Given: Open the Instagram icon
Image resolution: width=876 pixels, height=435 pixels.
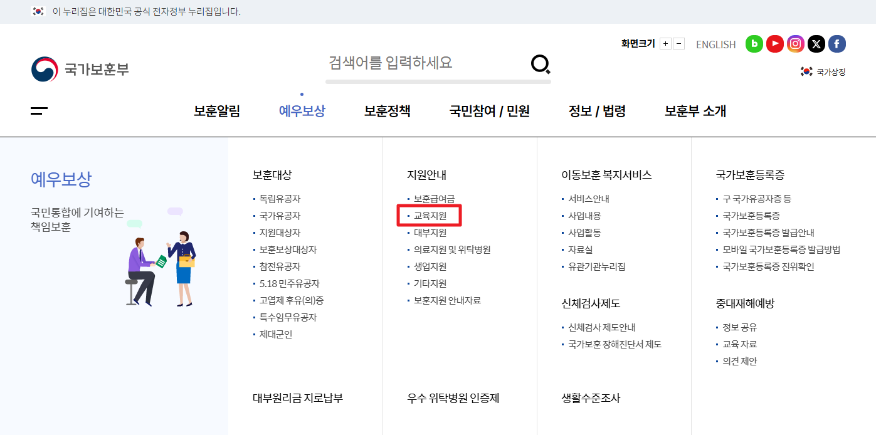Looking at the screenshot, I should tap(795, 44).
